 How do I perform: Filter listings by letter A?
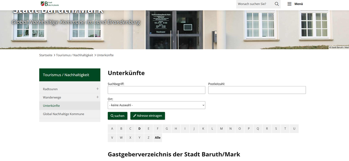tap(112, 129)
